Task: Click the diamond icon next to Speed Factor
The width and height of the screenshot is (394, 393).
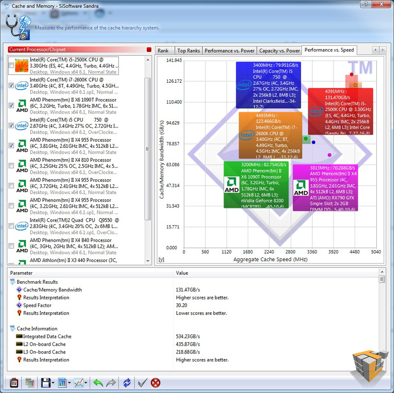Action: [x=19, y=305]
